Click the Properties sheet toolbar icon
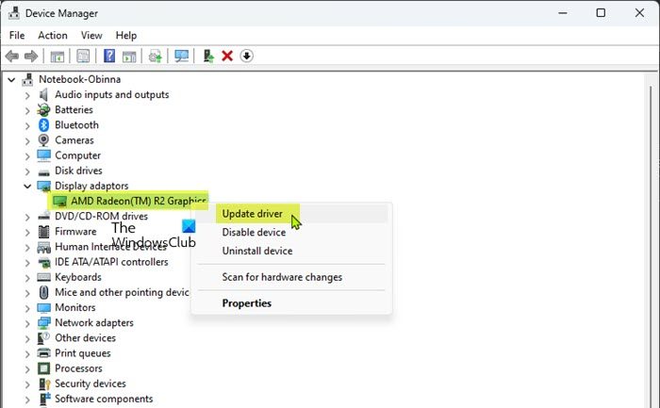Viewport: 660px width, 408px height. click(84, 57)
